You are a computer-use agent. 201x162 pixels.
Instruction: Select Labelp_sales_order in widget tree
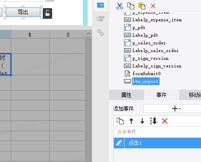pyautogui.click(x=156, y=50)
